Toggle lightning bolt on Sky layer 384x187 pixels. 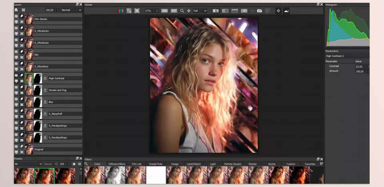[22, 52]
